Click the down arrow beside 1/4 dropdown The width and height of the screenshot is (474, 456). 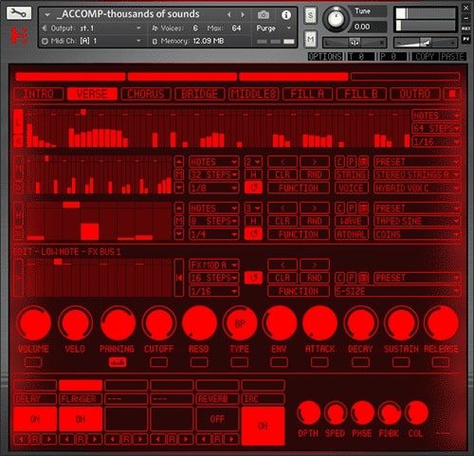pyautogui.click(x=179, y=234)
